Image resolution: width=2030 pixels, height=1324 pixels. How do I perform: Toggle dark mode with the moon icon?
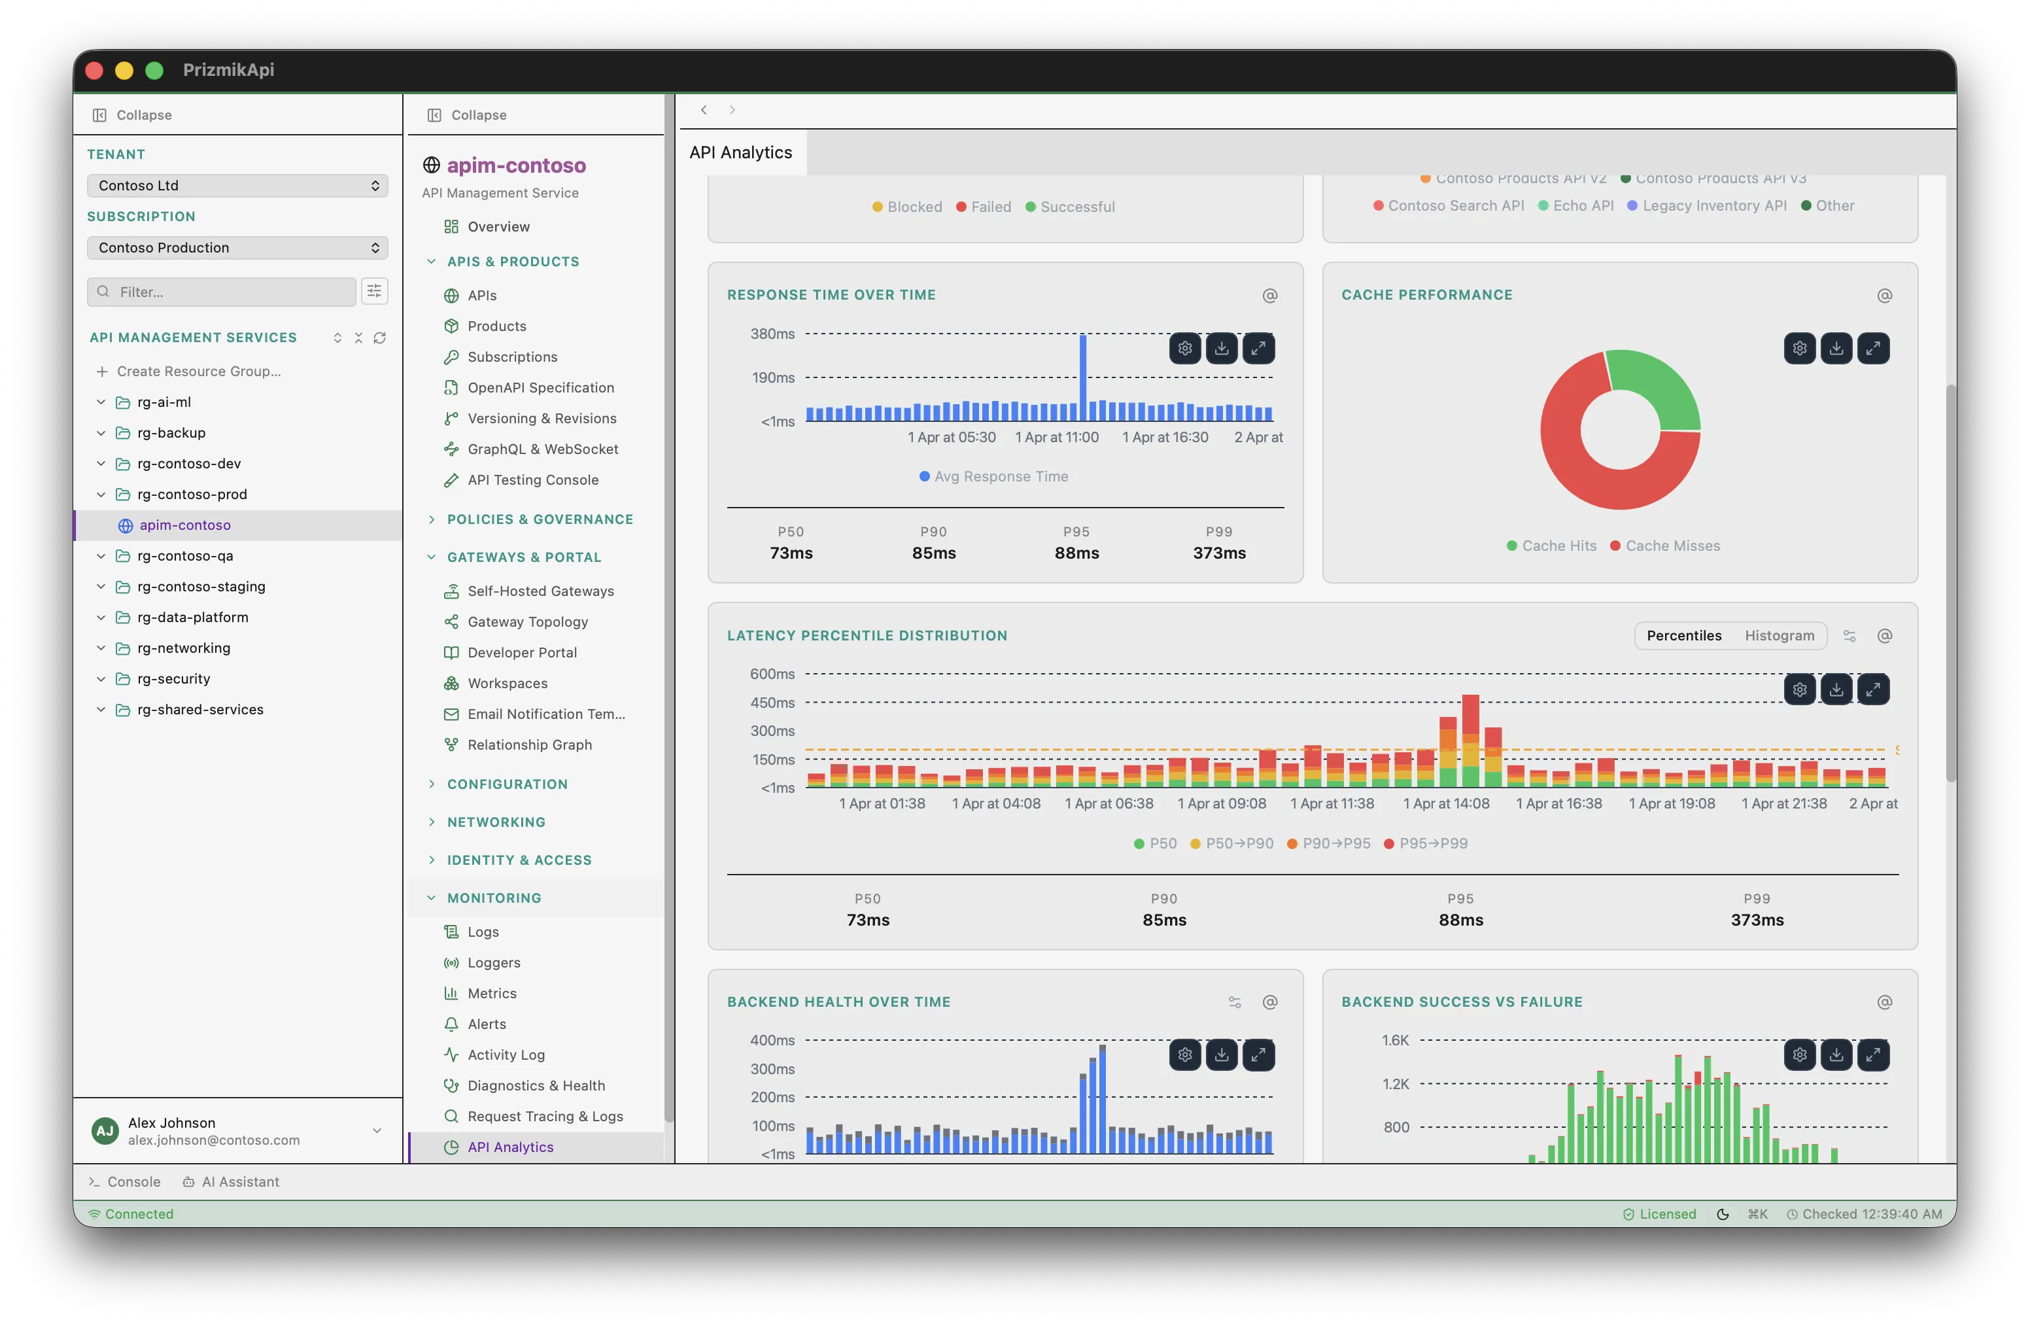pyautogui.click(x=1723, y=1213)
